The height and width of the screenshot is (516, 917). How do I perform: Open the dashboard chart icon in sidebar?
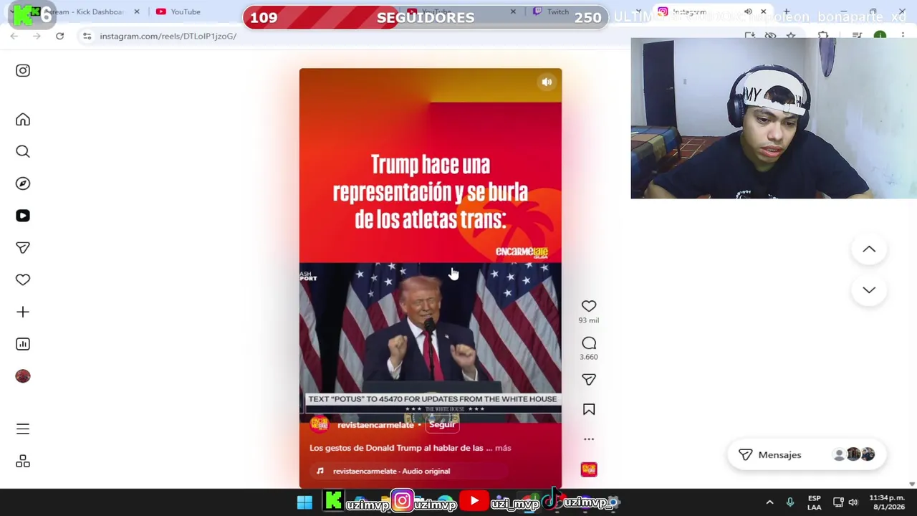click(23, 344)
